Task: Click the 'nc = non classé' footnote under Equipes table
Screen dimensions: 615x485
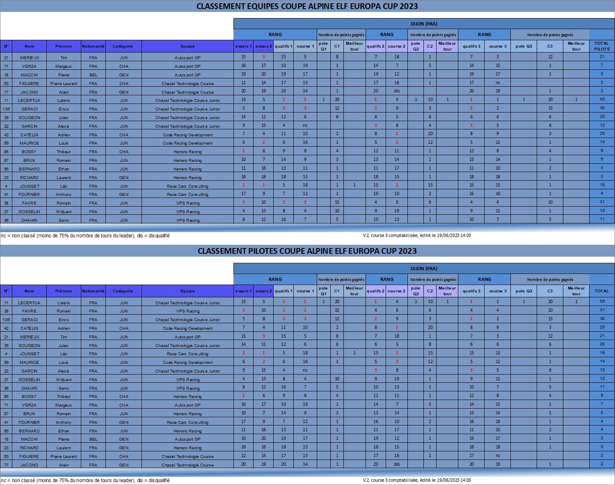Action: (x=85, y=236)
